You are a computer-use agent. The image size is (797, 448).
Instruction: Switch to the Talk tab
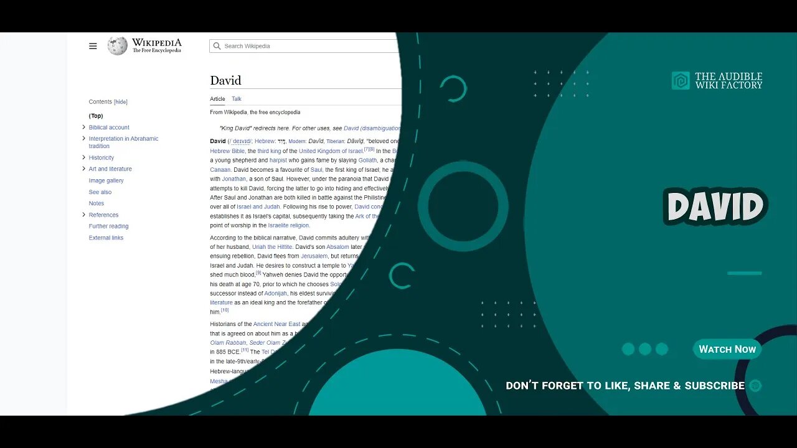[x=237, y=99]
